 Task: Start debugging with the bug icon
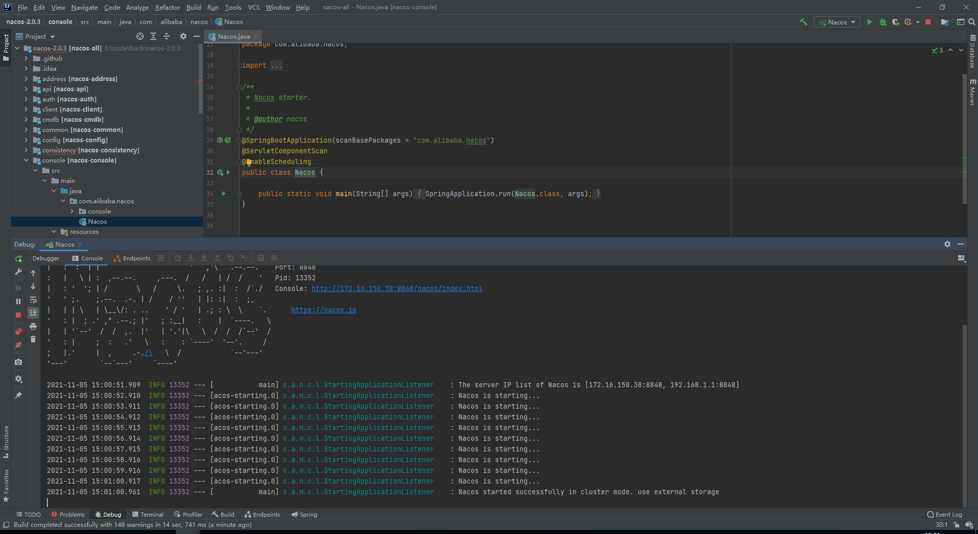[883, 22]
